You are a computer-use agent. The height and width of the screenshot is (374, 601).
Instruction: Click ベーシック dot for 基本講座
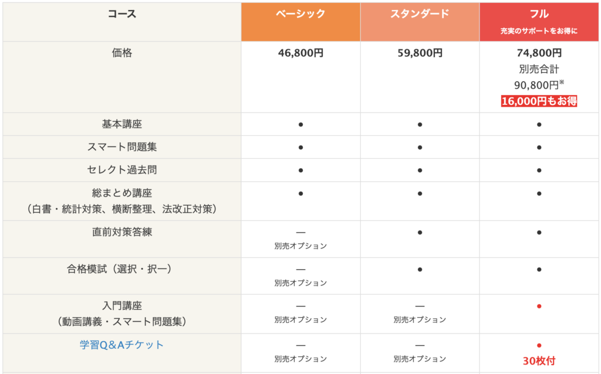tap(300, 124)
